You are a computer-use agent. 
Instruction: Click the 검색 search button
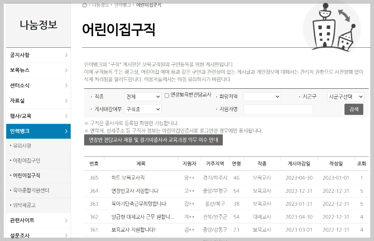pyautogui.click(x=354, y=110)
